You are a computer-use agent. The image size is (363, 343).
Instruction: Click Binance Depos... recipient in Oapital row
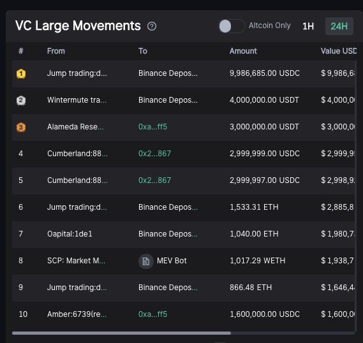(168, 234)
